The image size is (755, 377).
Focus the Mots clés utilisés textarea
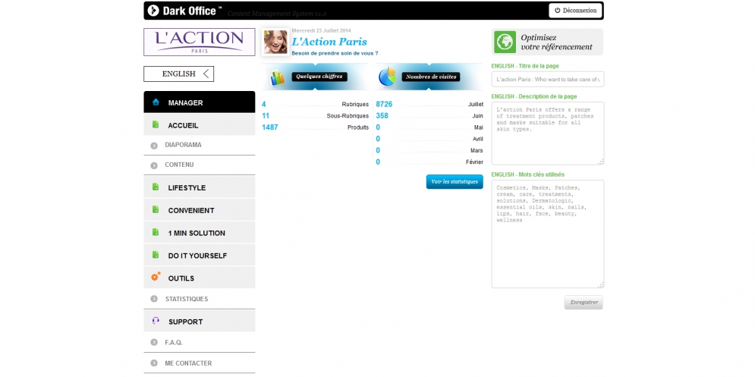[x=548, y=234]
